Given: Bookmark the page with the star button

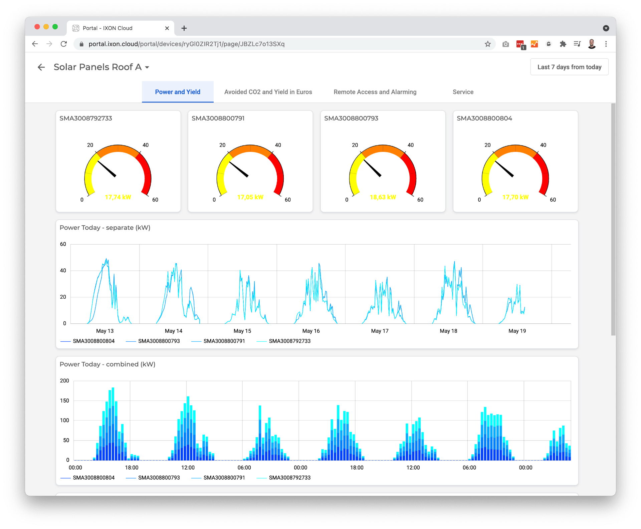Looking at the screenshot, I should pyautogui.click(x=487, y=44).
